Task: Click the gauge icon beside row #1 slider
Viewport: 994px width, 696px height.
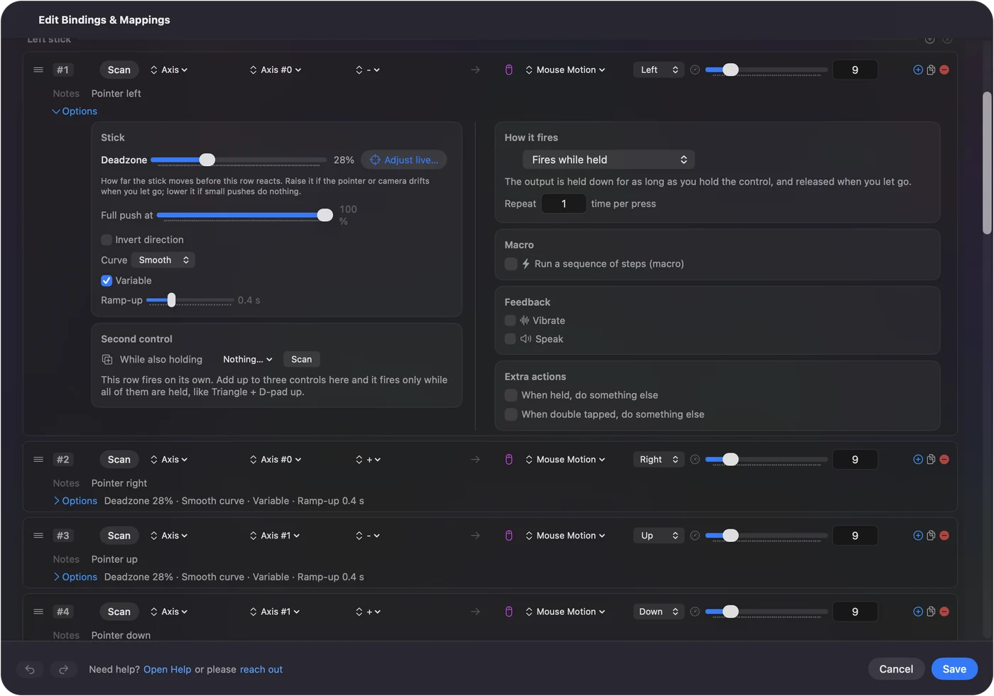Action: tap(695, 70)
